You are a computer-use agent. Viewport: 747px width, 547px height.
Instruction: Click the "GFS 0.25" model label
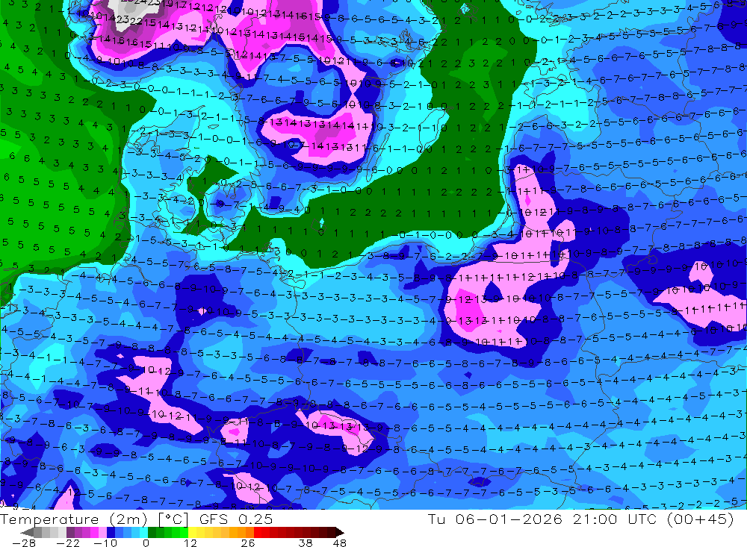[x=236, y=519]
